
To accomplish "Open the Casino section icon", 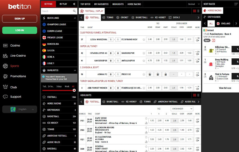I will 5,45.
